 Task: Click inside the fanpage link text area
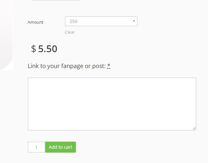coord(112,104)
